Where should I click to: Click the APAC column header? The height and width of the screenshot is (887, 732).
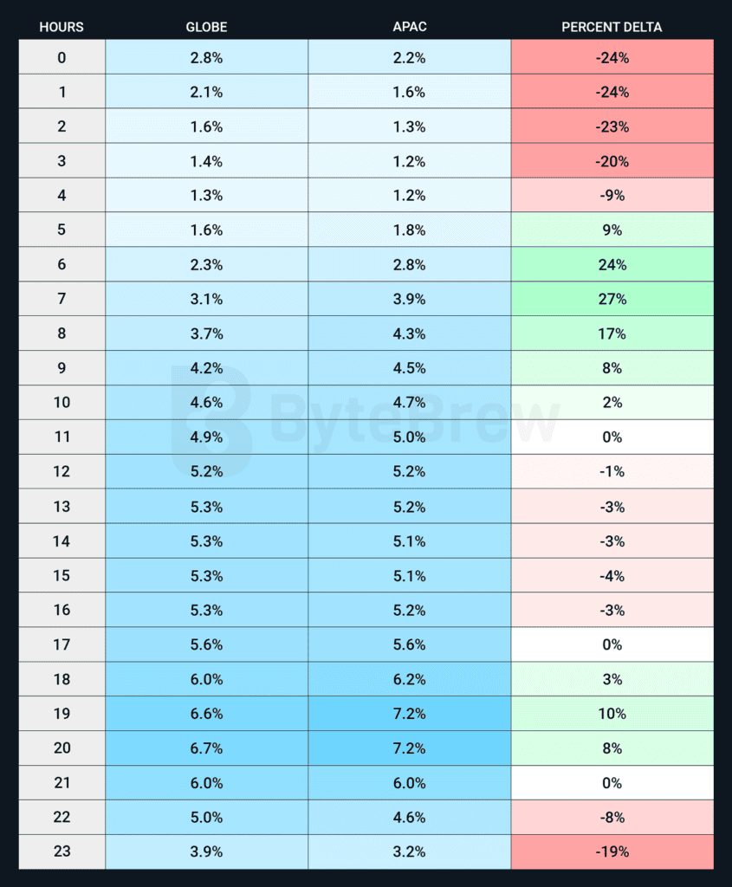pyautogui.click(x=409, y=27)
